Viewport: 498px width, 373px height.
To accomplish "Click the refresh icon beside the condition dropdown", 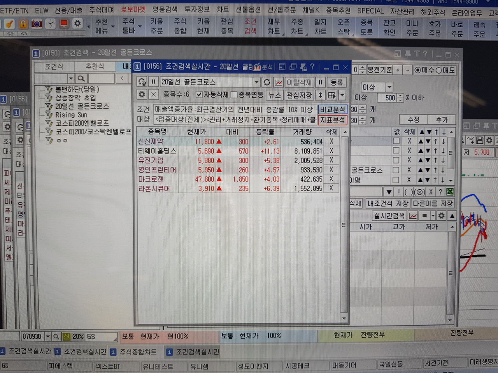I will [267, 82].
